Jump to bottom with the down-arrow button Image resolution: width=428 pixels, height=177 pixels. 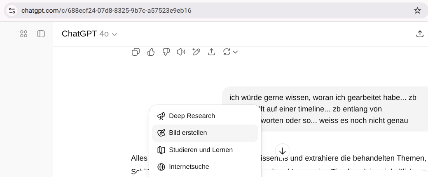tap(283, 150)
